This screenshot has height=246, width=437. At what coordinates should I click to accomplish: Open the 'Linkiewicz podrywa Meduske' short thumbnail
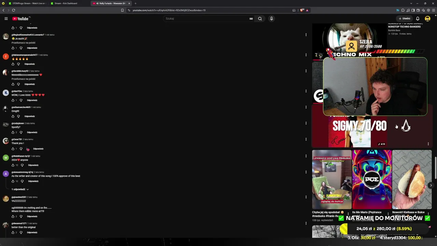coord(332,179)
